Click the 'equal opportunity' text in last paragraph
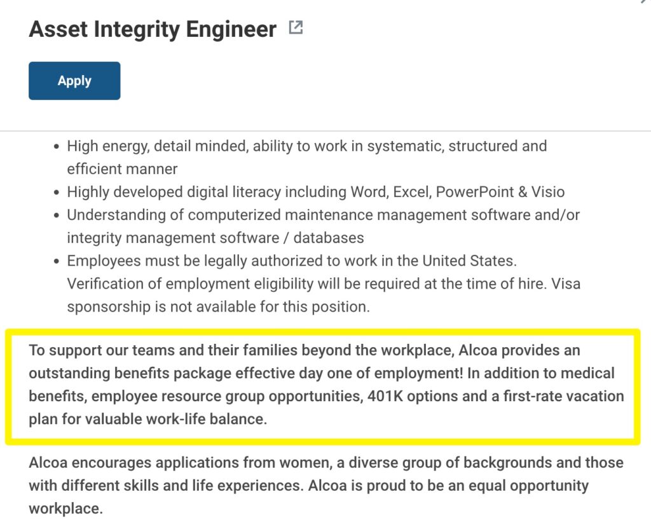The width and height of the screenshot is (651, 527). tap(528, 486)
